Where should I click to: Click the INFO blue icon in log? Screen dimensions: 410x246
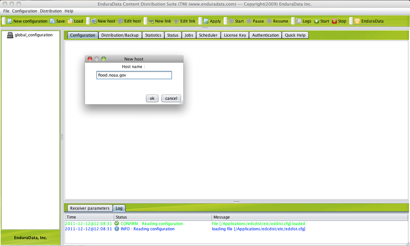click(x=117, y=229)
